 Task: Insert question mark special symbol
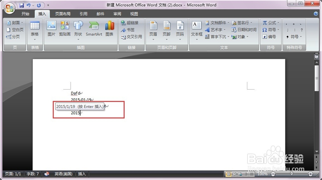[x=302, y=30]
